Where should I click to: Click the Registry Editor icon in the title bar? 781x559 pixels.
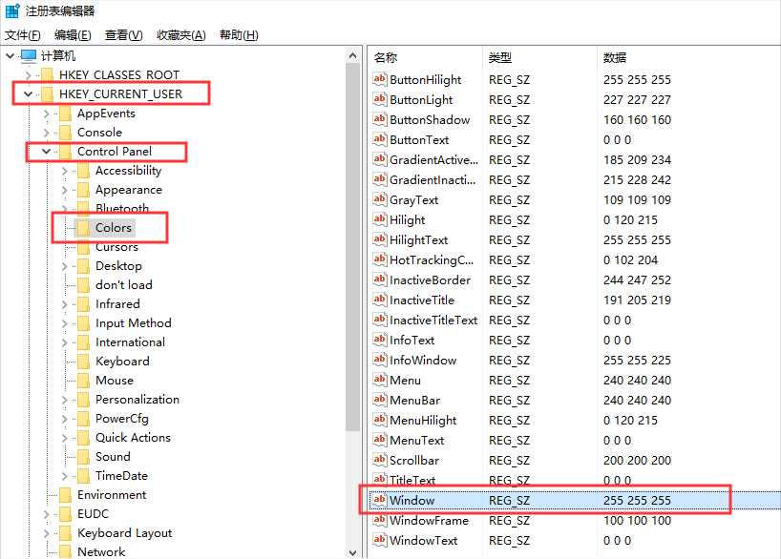pyautogui.click(x=10, y=10)
